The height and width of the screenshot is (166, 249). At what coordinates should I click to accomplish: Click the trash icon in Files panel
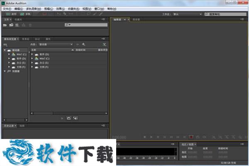pos(30,25)
